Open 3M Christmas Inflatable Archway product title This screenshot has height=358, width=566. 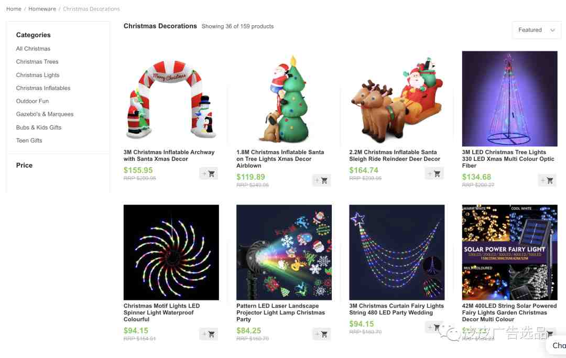[x=169, y=156]
